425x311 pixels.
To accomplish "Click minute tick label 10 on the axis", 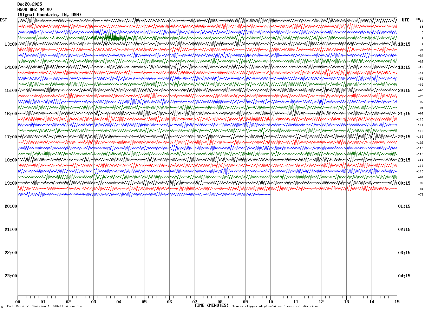I will [270, 302].
